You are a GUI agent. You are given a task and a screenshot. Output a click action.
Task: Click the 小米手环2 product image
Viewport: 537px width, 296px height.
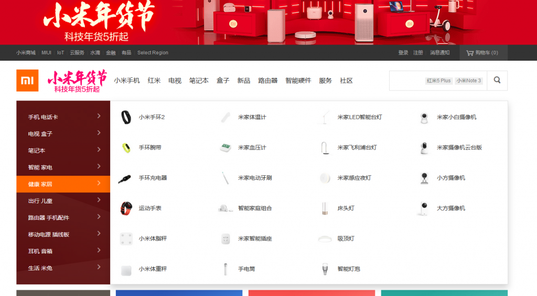(126, 117)
